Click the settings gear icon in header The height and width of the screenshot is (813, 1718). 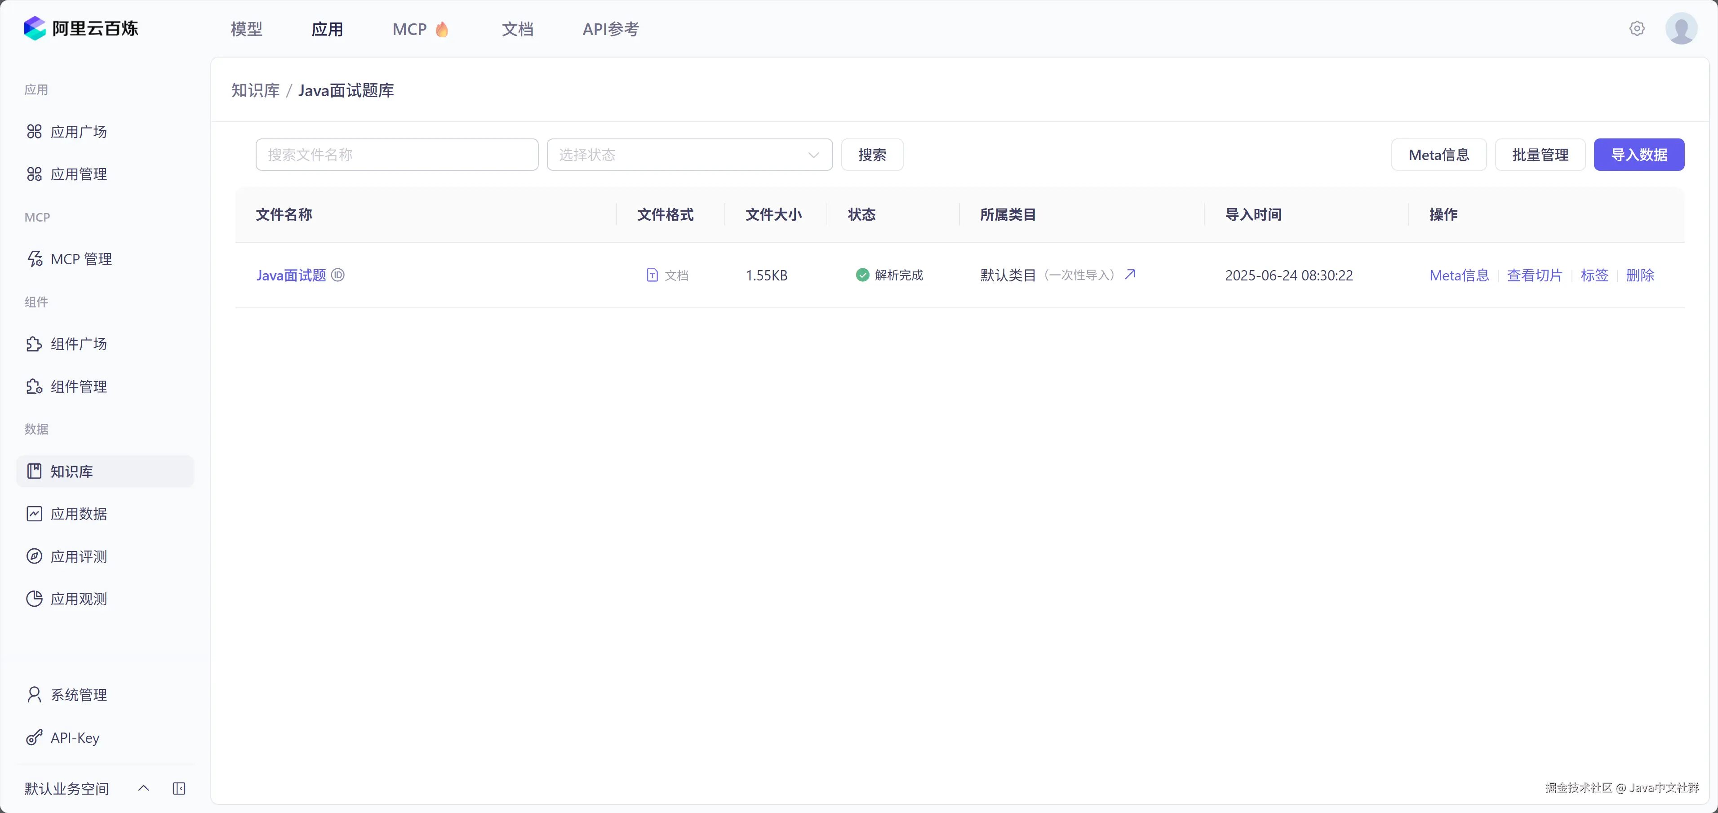click(1637, 29)
